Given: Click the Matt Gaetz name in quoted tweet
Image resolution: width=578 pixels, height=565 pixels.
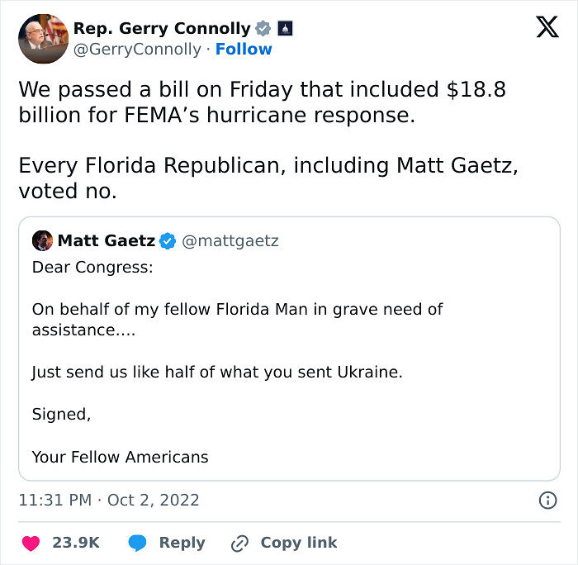Looking at the screenshot, I should tap(106, 241).
